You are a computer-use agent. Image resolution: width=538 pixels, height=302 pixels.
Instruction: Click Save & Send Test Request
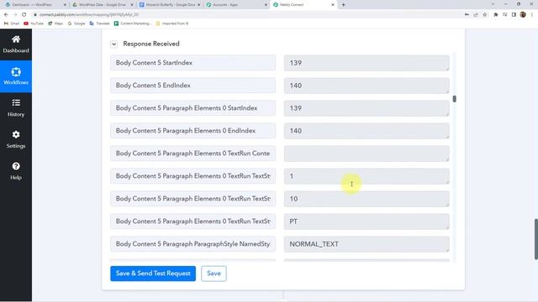[x=153, y=273]
